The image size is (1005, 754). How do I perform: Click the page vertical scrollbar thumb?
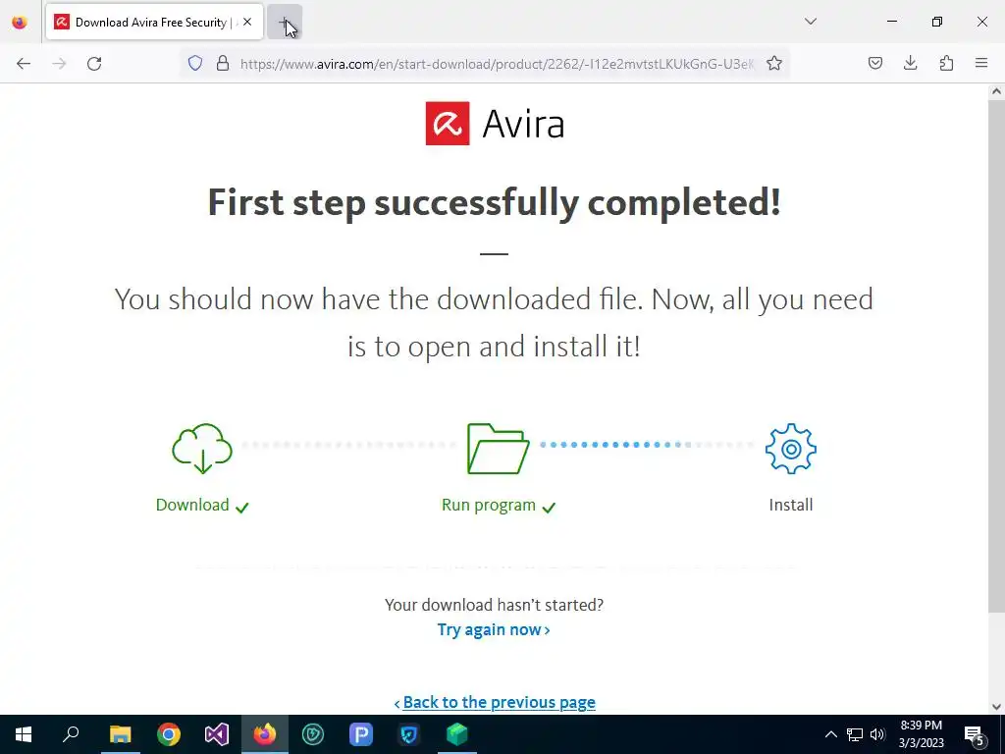click(996, 355)
